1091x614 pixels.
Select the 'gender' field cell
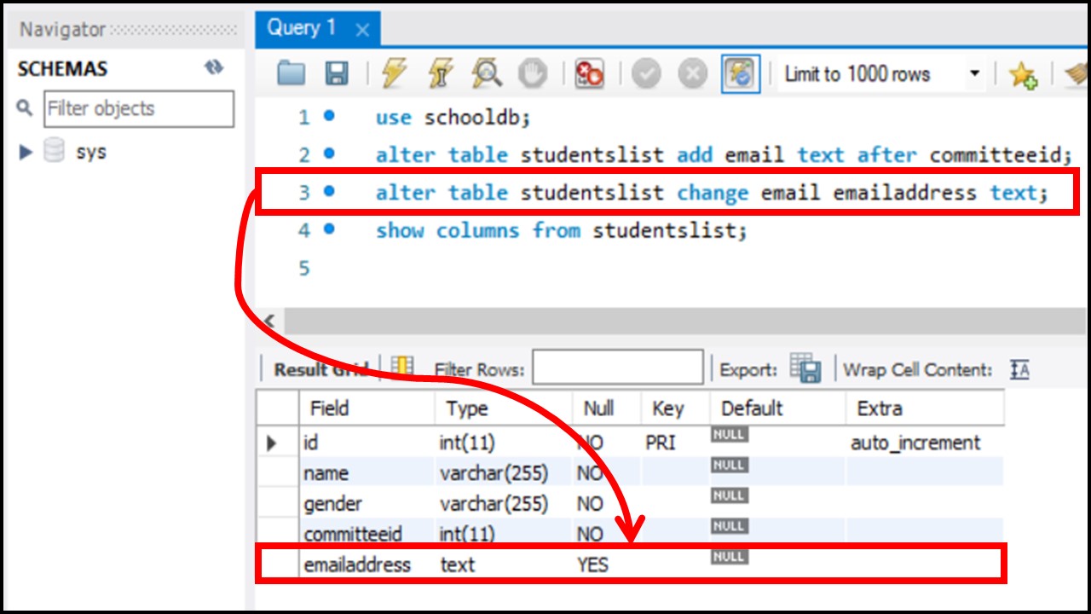[367, 504]
